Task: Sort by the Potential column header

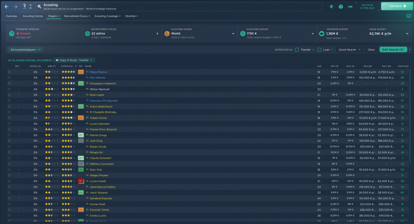Action: pos(67,66)
